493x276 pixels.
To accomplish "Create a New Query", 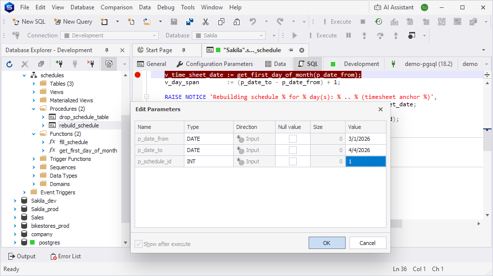I will [x=73, y=22].
